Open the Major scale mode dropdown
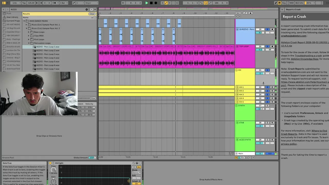The height and width of the screenshot is (185, 329). coord(91,3)
